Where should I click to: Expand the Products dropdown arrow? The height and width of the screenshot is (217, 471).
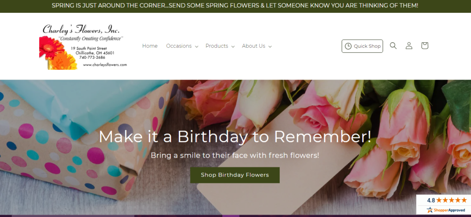pyautogui.click(x=233, y=46)
